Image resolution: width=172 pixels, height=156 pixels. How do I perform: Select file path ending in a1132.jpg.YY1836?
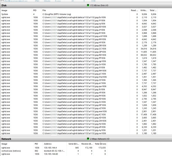[74, 21]
